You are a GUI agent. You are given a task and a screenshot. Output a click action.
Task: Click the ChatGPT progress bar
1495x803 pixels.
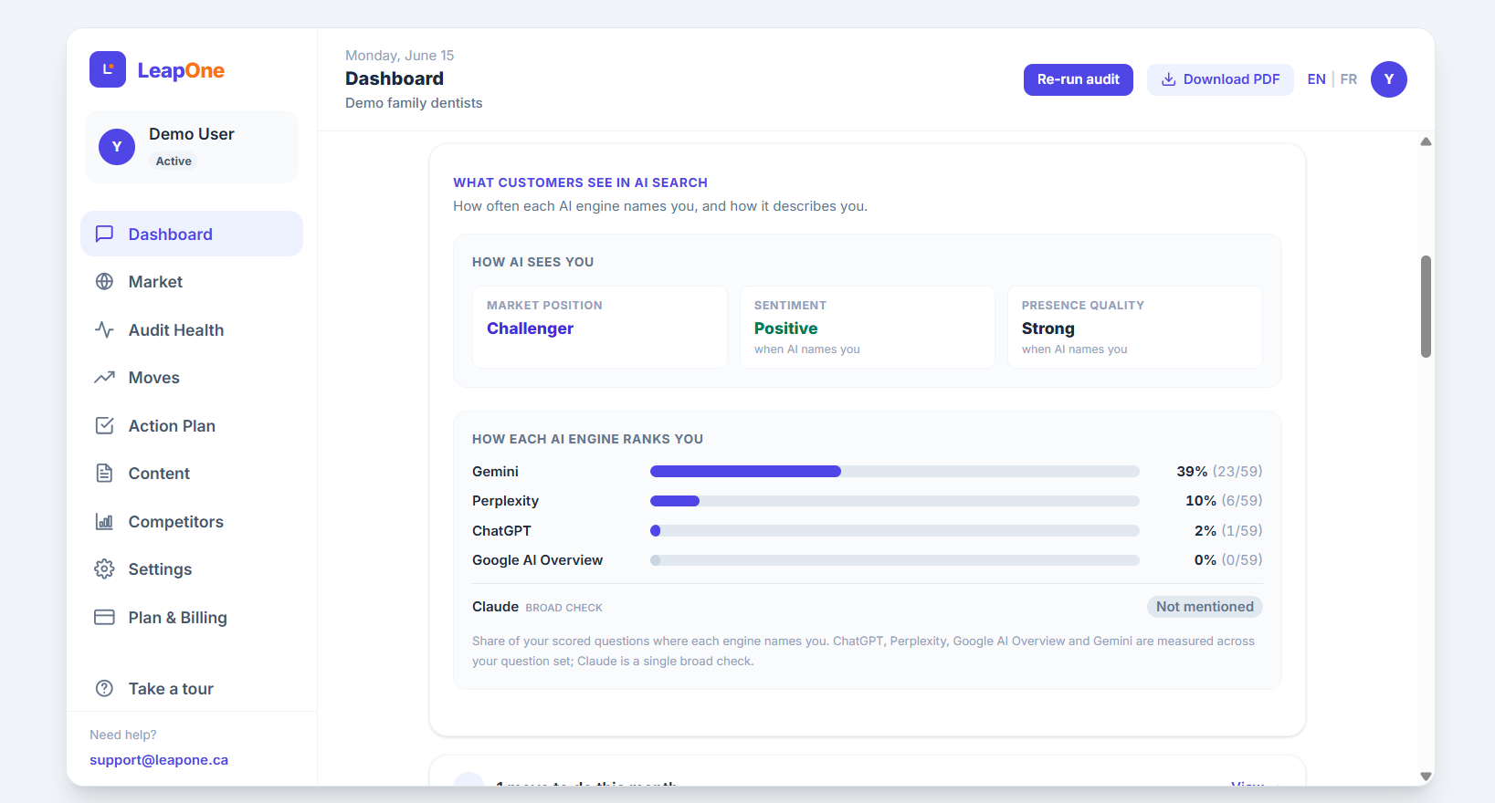point(894,530)
